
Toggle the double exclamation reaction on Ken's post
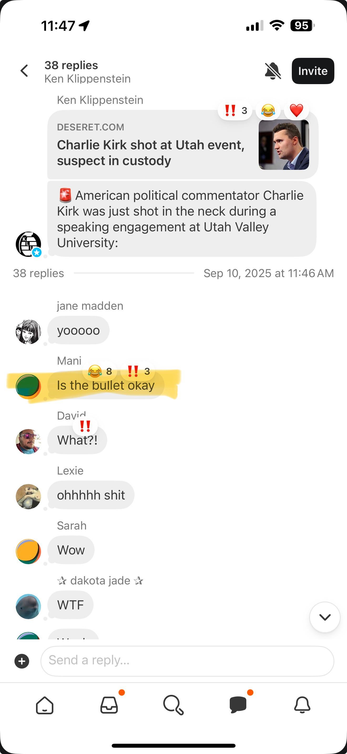click(x=235, y=110)
